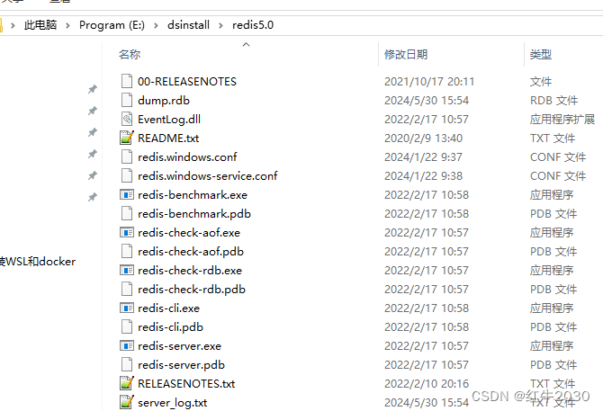Toggle sort direction arrow above 名称 column
Image resolution: width=603 pixels, height=411 pixels.
coord(246,45)
